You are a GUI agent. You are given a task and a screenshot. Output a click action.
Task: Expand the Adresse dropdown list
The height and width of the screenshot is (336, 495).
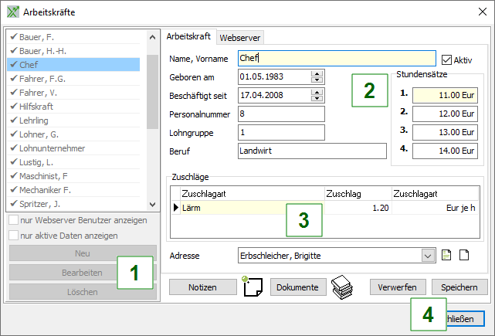pyautogui.click(x=428, y=256)
